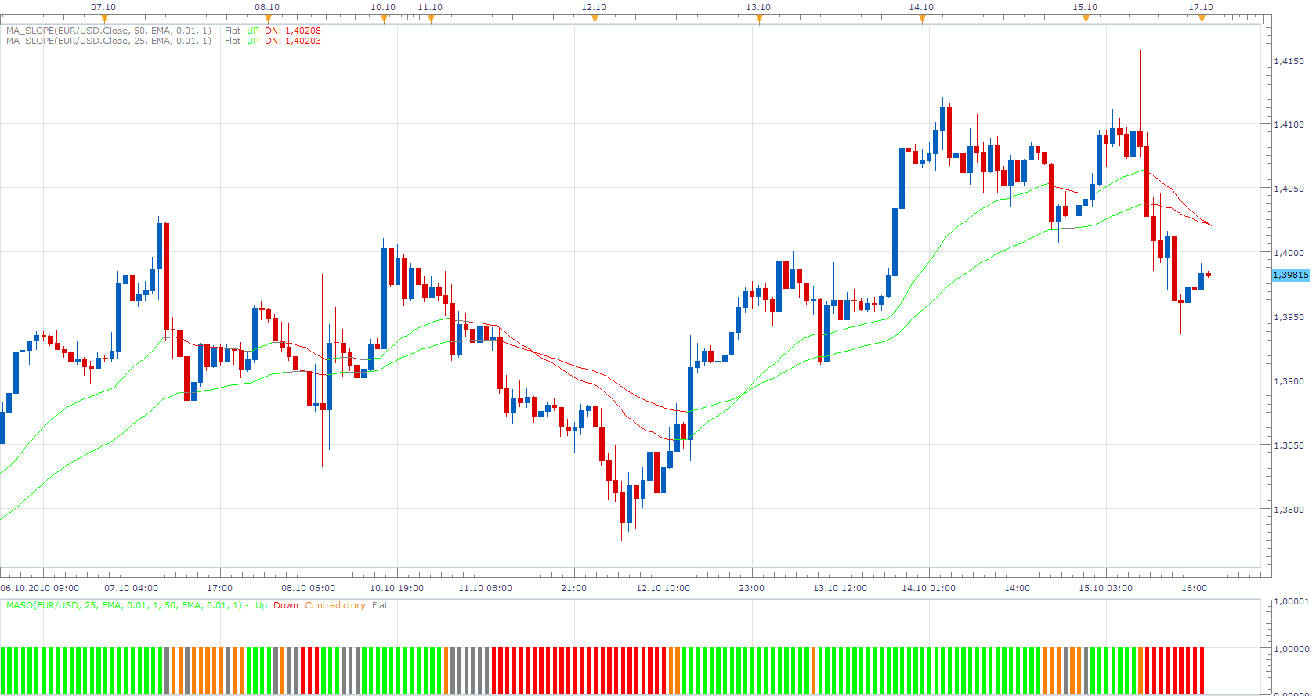The width and height of the screenshot is (1316, 696).
Task: Click the 1,3800 price axis label
Action: click(x=1289, y=510)
